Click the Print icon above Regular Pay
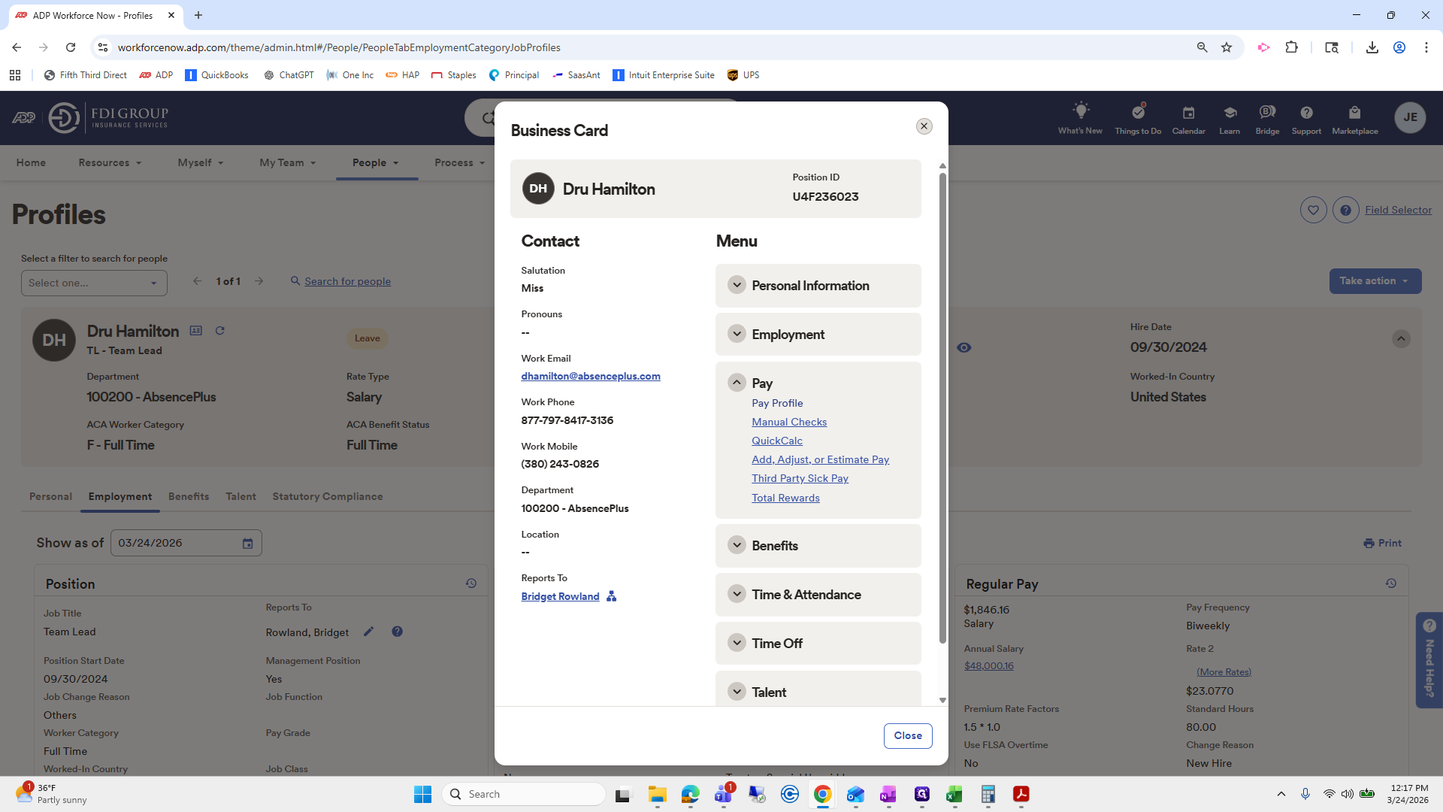The height and width of the screenshot is (812, 1443). click(x=1381, y=542)
